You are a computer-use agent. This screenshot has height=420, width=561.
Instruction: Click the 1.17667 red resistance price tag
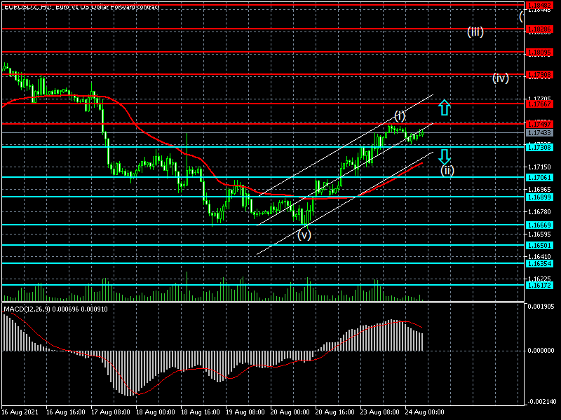pos(540,104)
